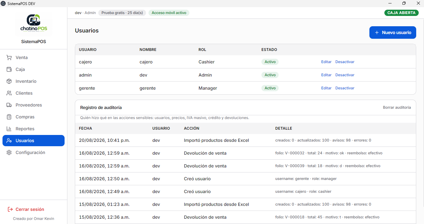
Task: Edit the gerente user
Action: 326,88
